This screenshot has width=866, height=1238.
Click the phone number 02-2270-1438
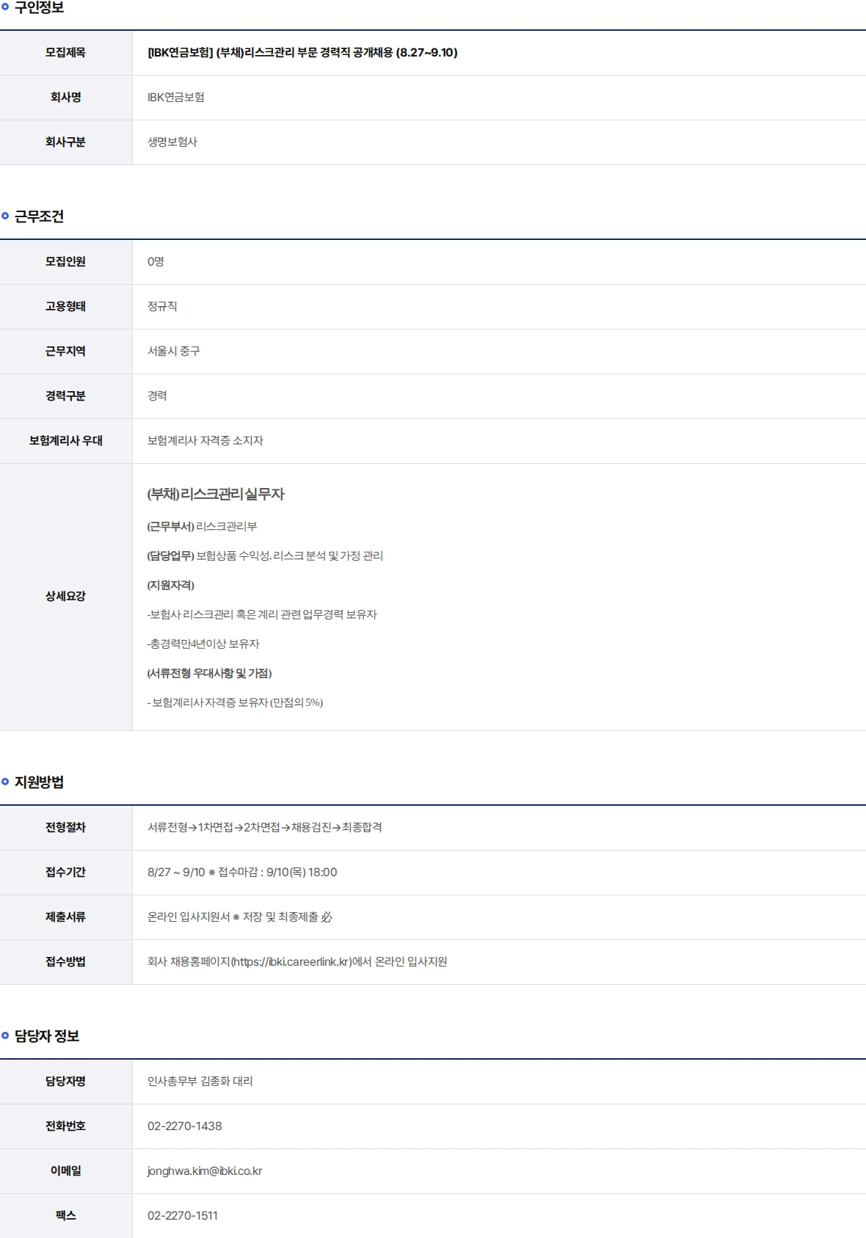(x=185, y=1126)
